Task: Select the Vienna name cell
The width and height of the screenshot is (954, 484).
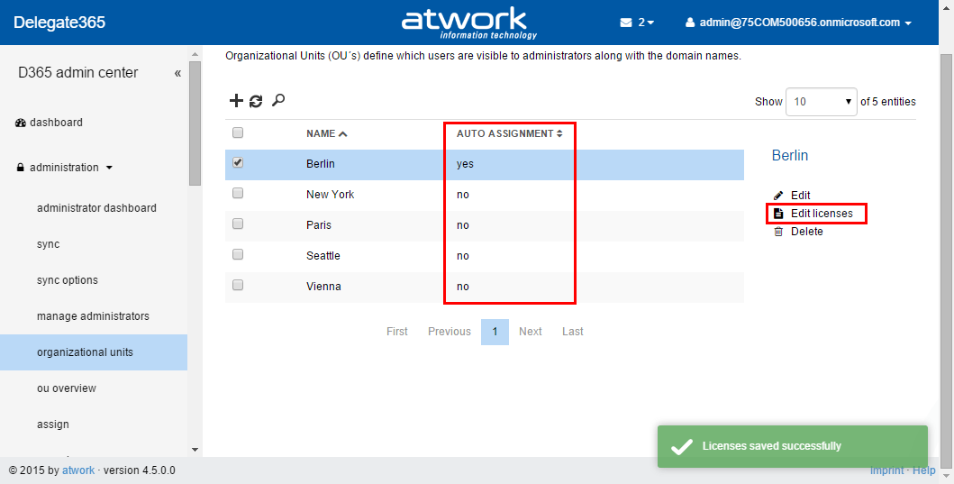Action: coord(323,286)
